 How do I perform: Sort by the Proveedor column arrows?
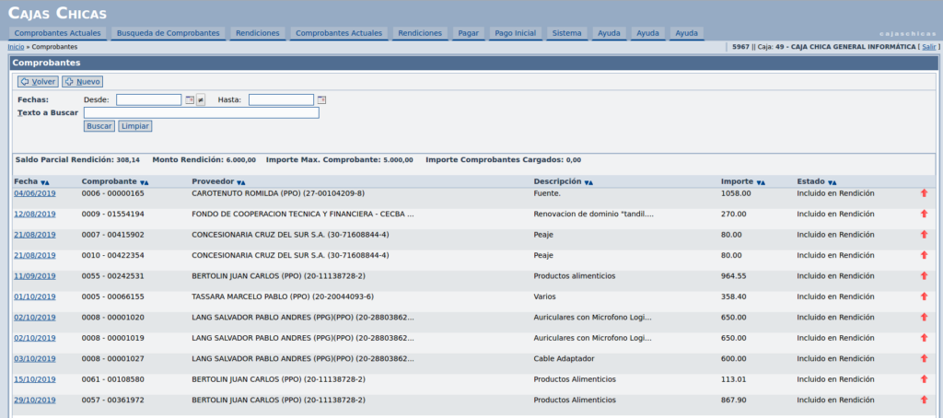tap(240, 182)
